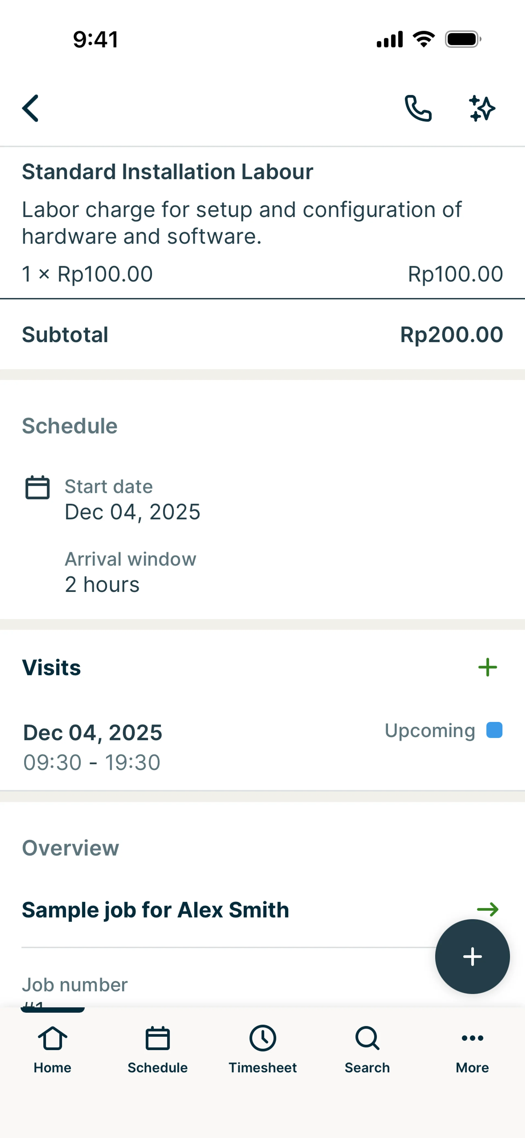Tap the back chevron arrow
Screen dimensions: 525x1138
coord(31,108)
